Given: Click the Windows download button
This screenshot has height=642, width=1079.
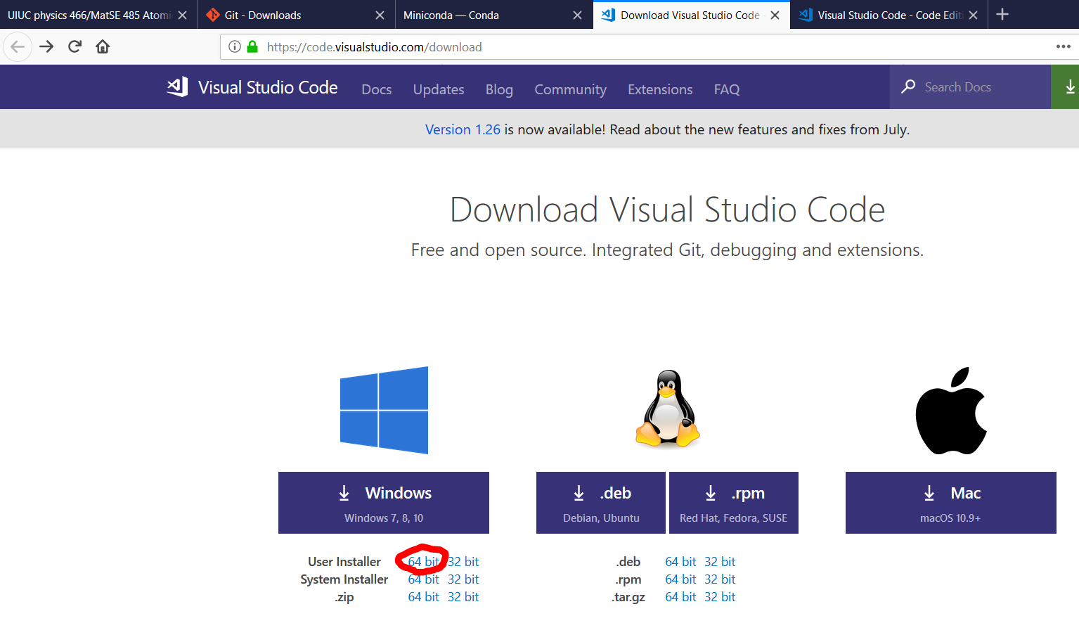Looking at the screenshot, I should click(x=384, y=503).
